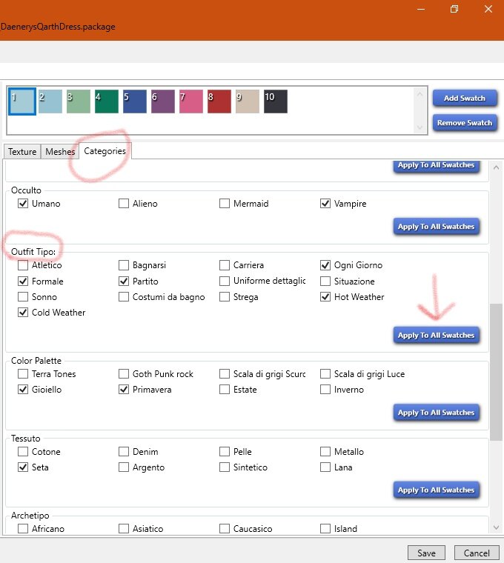504x563 pixels.
Task: Check the Lana fabric
Action: tap(325, 467)
